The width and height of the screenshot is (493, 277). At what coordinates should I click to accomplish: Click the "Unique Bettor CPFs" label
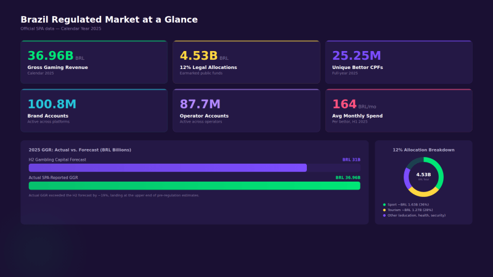tap(357, 68)
